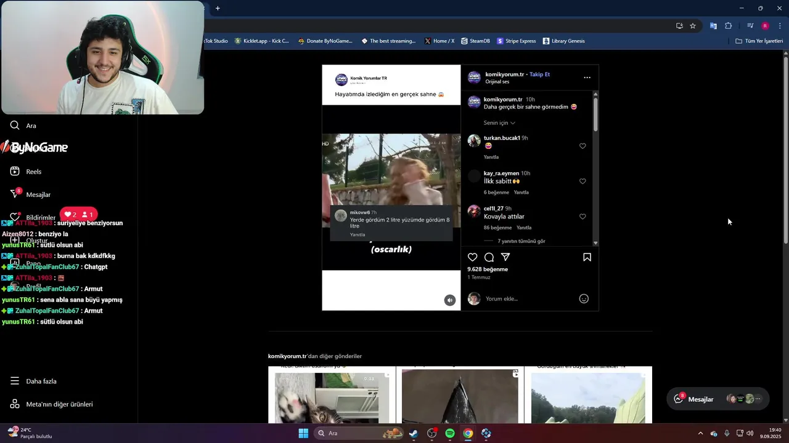Screen dimensions: 789x443
Task: Reply to kay_ra.eymen's comment via Yanıtla
Action: point(521,193)
